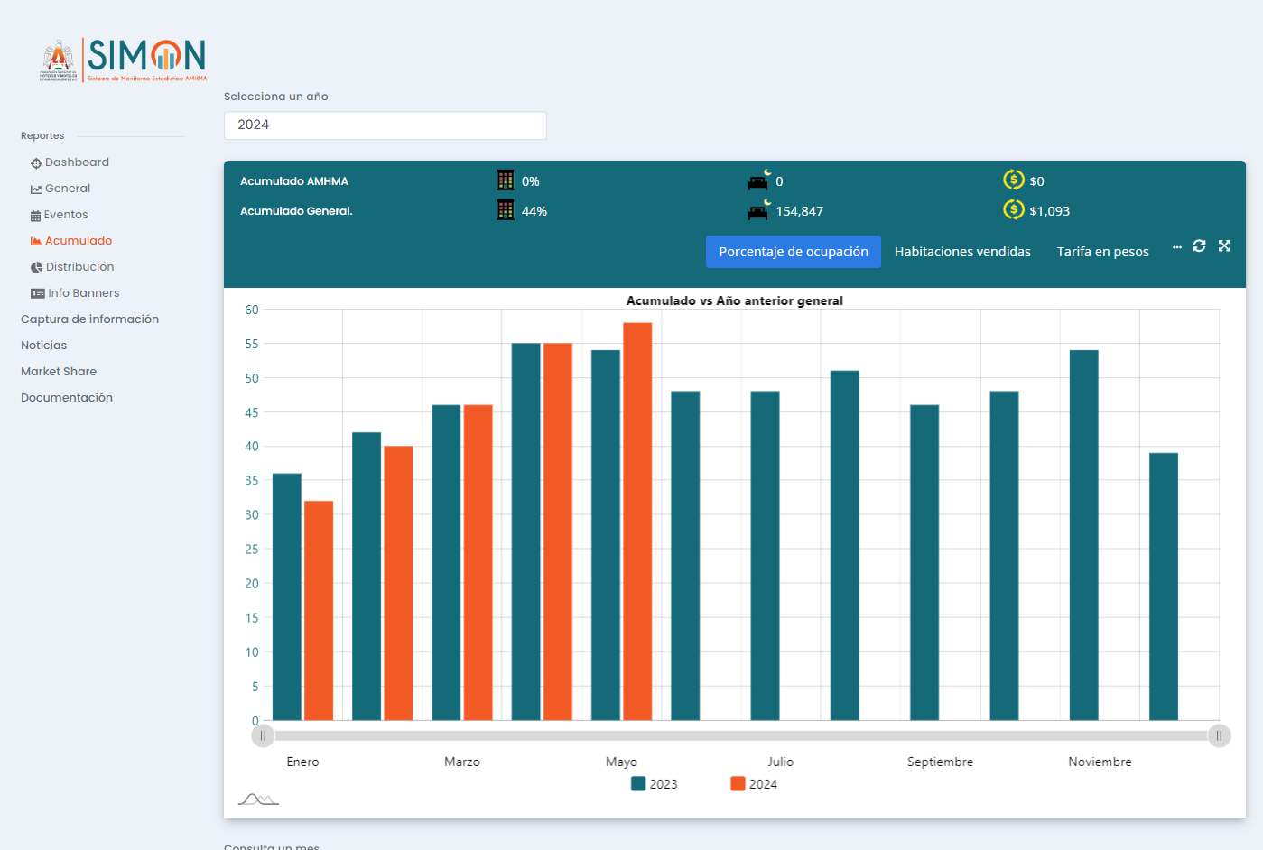Click the Distribución pie chart icon
This screenshot has height=850, width=1263.
click(x=36, y=267)
